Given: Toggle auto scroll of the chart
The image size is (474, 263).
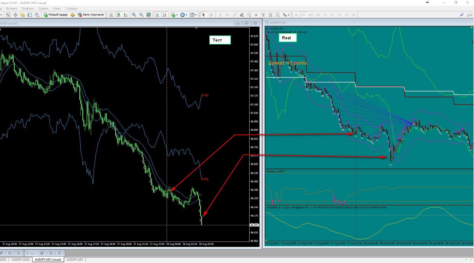Looking at the screenshot, I should coord(157,15).
